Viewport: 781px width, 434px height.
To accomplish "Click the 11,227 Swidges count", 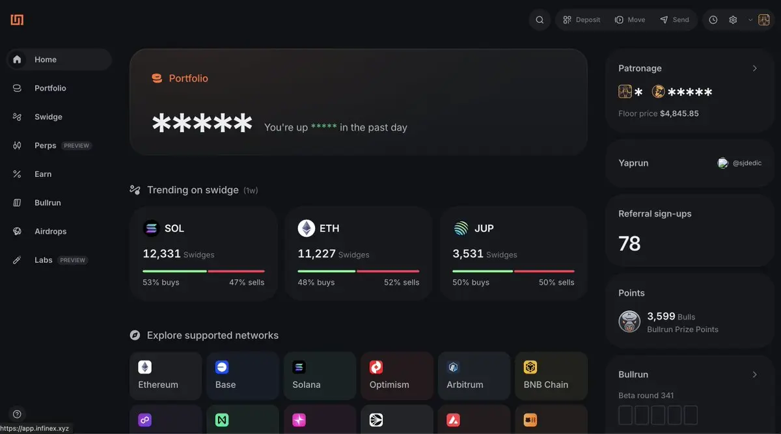I will (333, 254).
